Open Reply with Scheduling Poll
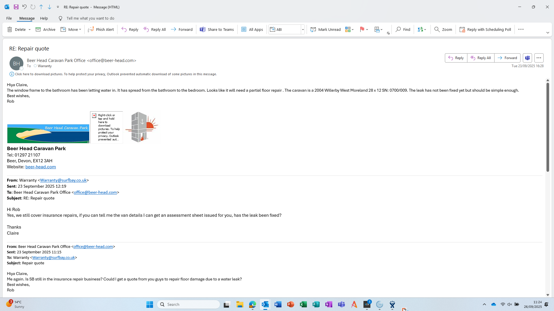Viewport: 554px width, 311px height. pos(485,29)
